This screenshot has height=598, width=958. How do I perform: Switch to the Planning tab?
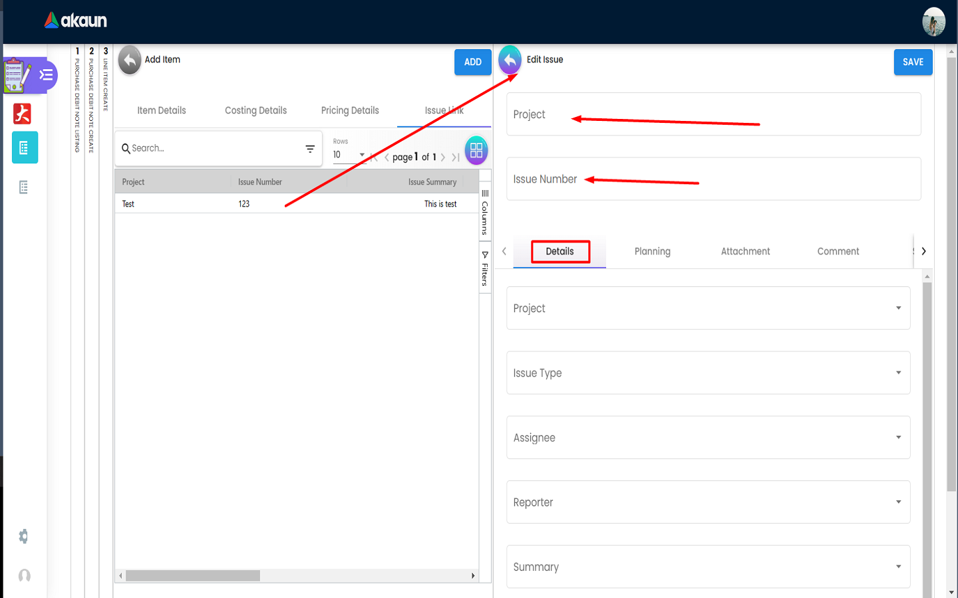tap(652, 251)
